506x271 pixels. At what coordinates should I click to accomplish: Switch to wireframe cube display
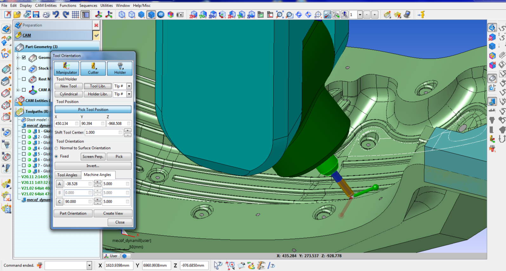[122, 15]
